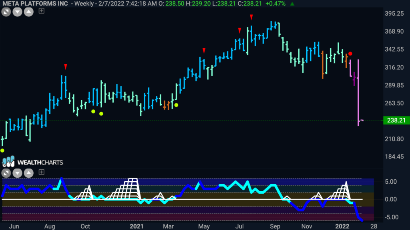
Task: Click the yellow dot at bottom-left of price chart
Action: coord(2,151)
